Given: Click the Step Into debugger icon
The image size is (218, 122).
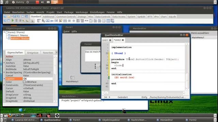Looking at the screenshot, I should point(24,21).
